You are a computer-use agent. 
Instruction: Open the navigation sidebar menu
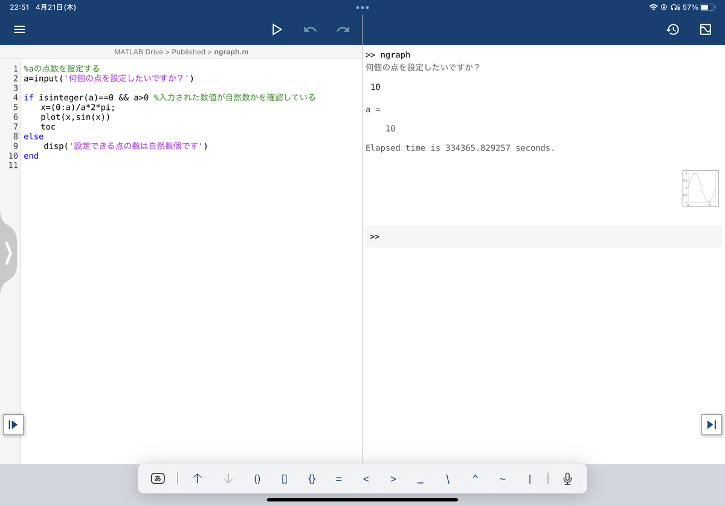click(x=19, y=30)
